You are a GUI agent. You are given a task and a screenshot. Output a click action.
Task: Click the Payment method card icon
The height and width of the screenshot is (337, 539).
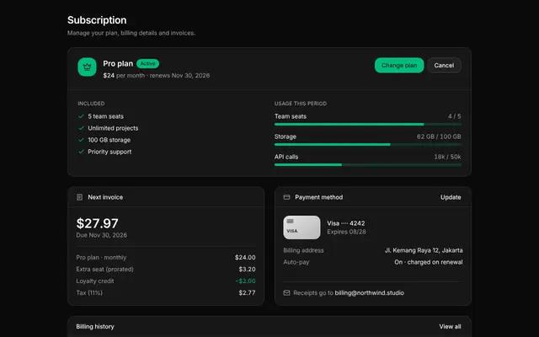coord(286,197)
